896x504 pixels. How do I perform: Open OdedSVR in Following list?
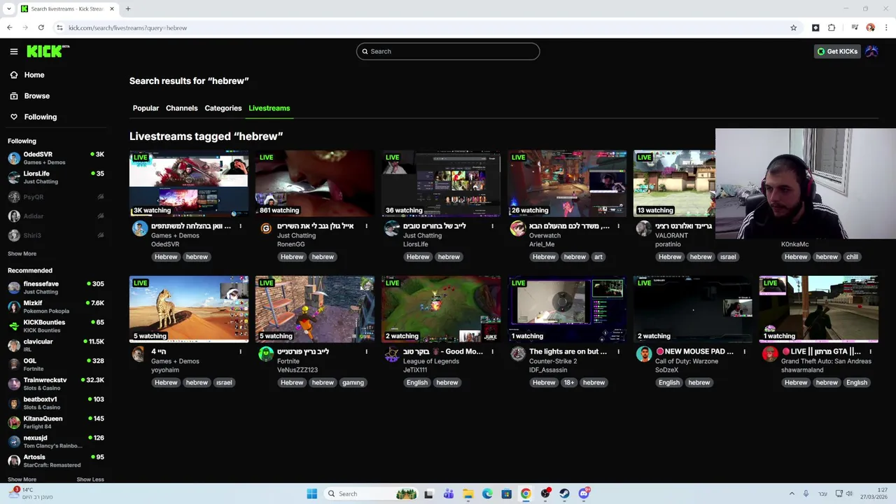(x=56, y=157)
